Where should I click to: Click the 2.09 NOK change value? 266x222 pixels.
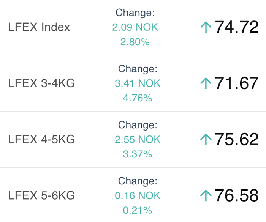pyautogui.click(x=135, y=27)
